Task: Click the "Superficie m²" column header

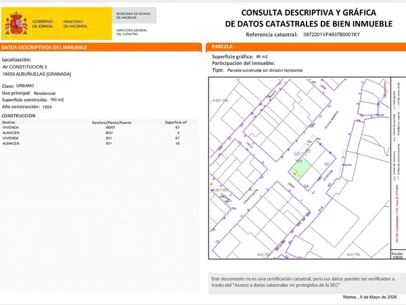Action: click(x=176, y=122)
